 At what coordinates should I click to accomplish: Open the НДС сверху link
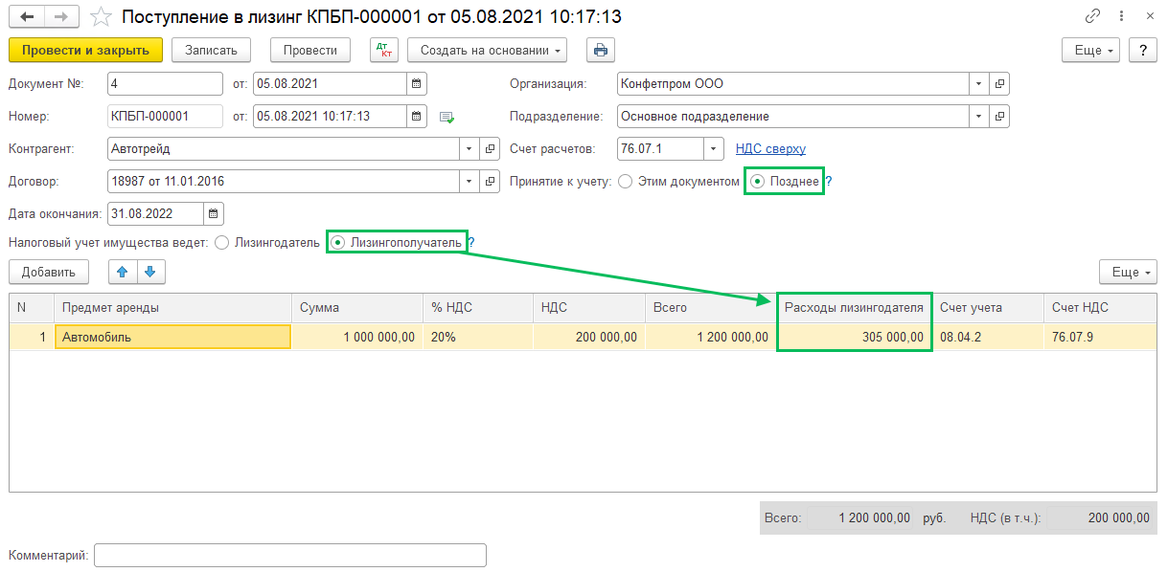click(770, 148)
